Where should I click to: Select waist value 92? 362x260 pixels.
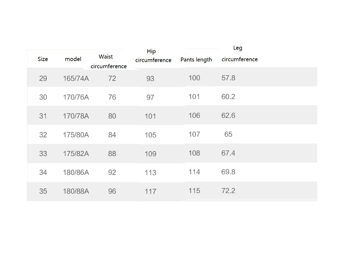click(112, 172)
